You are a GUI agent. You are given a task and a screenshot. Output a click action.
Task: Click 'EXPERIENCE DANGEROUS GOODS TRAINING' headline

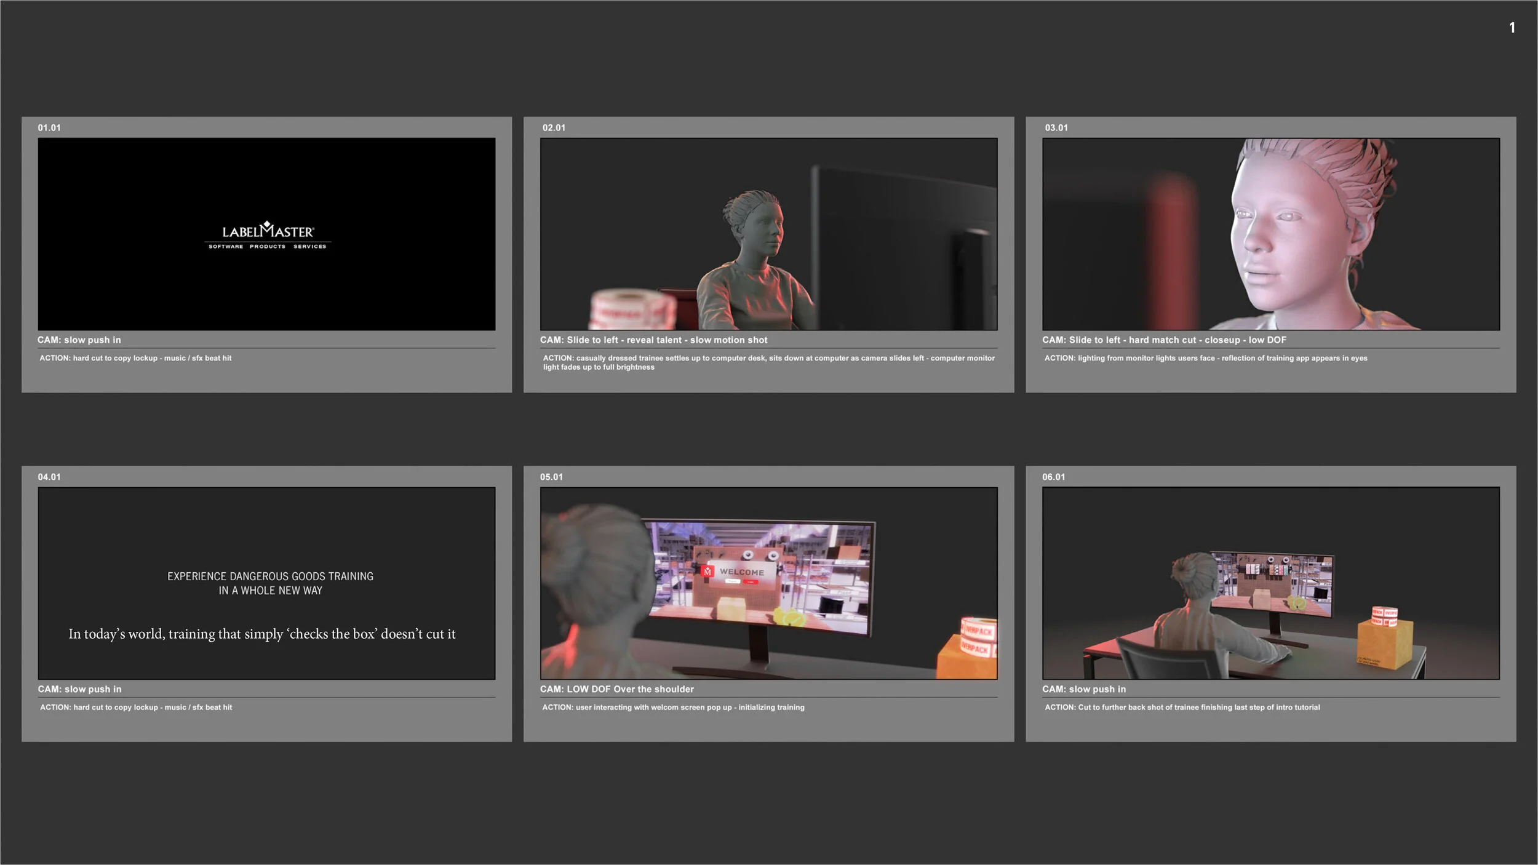[270, 576]
